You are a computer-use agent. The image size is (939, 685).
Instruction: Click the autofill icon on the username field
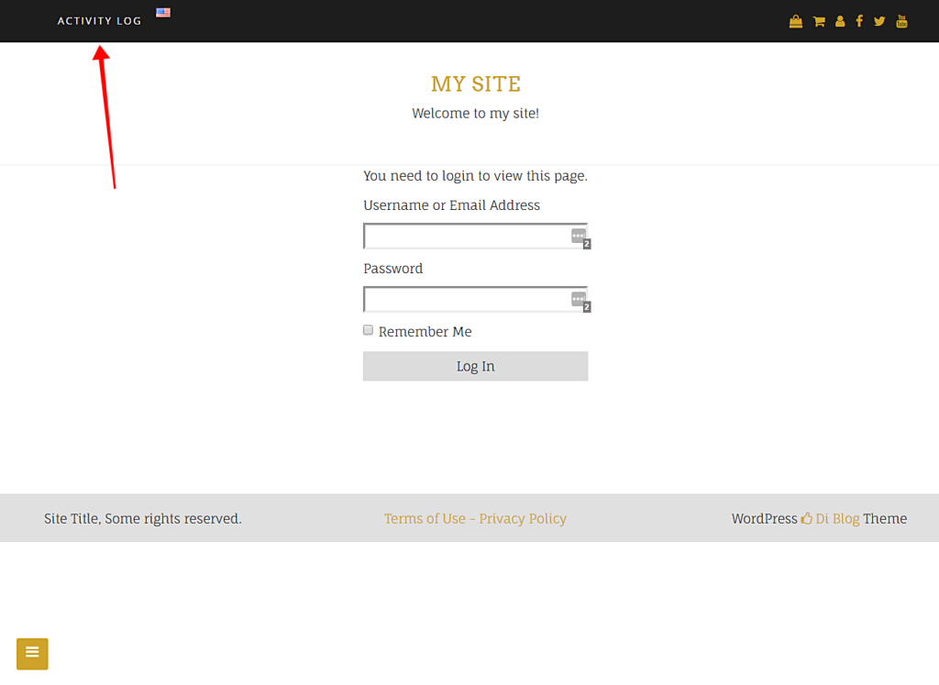click(x=579, y=236)
